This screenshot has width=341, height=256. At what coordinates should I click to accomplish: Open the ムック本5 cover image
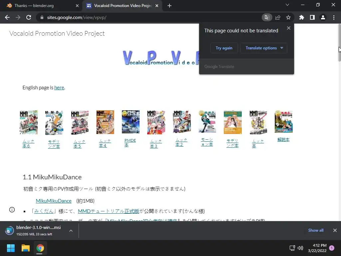click(80, 123)
